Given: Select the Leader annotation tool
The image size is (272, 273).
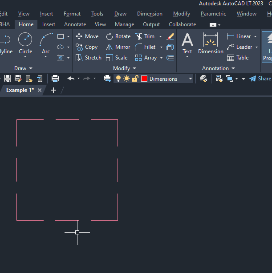Looking at the screenshot, I should point(240,47).
